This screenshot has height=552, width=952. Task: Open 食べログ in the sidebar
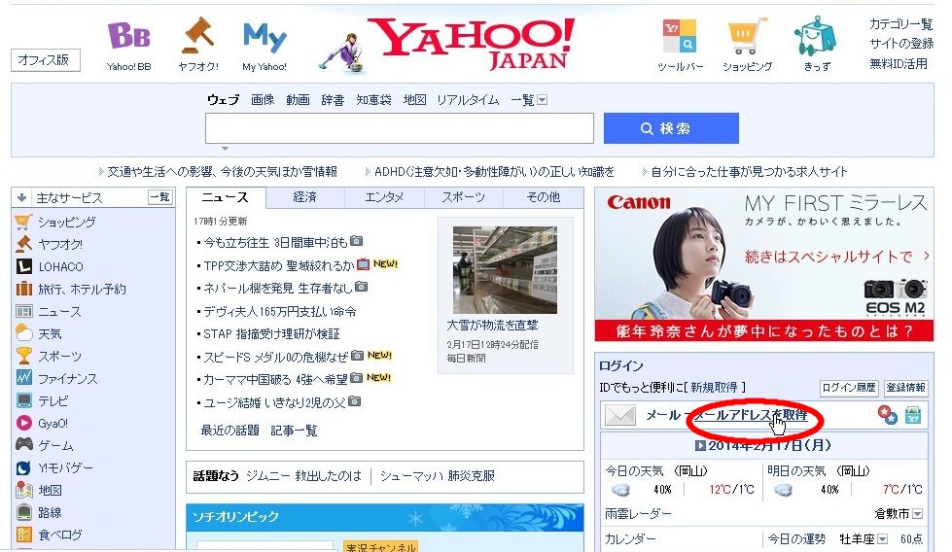(x=59, y=535)
